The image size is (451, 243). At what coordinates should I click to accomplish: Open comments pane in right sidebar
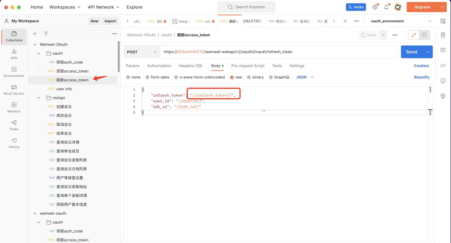[443, 50]
